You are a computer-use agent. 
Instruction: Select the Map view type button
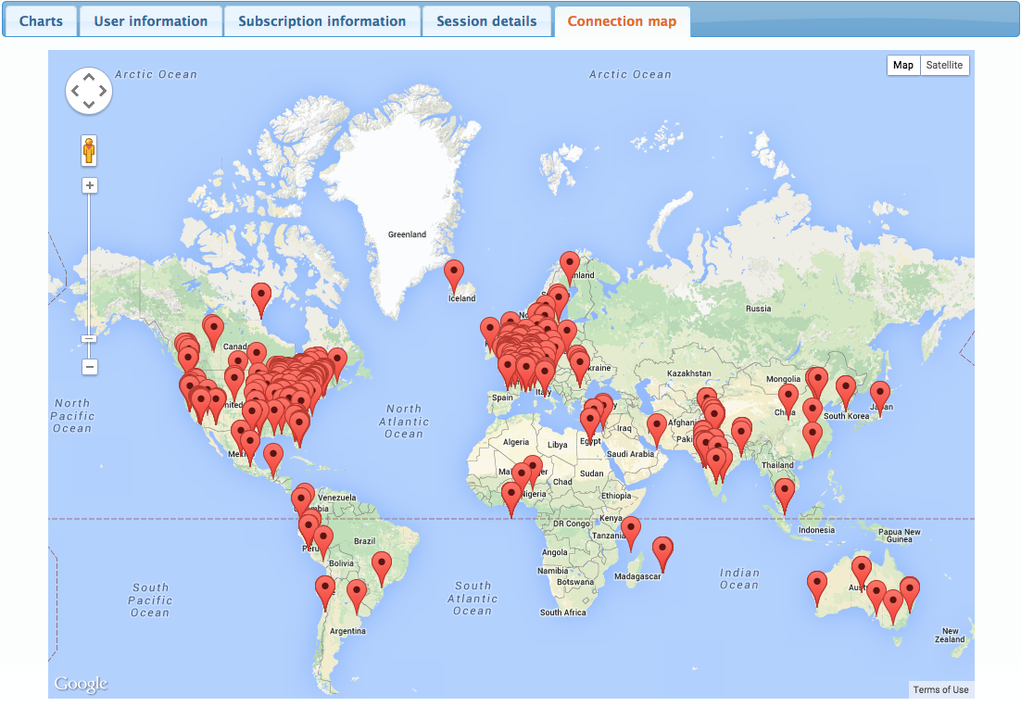[903, 65]
